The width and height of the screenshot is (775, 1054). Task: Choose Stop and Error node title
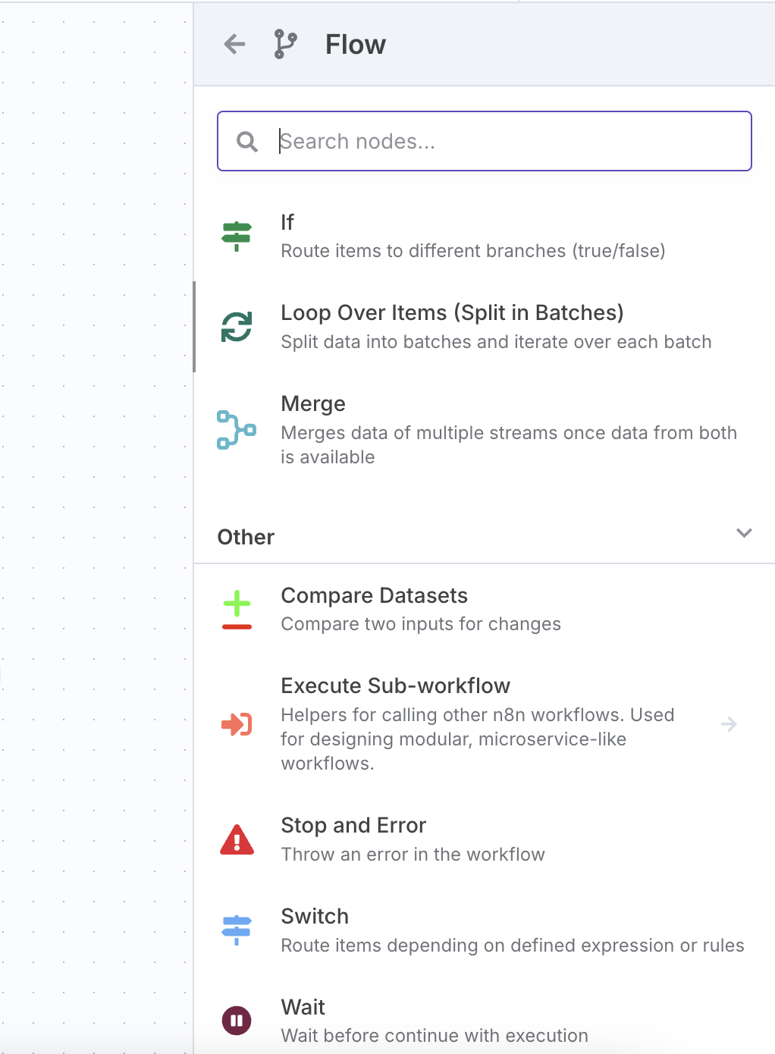pyautogui.click(x=353, y=826)
